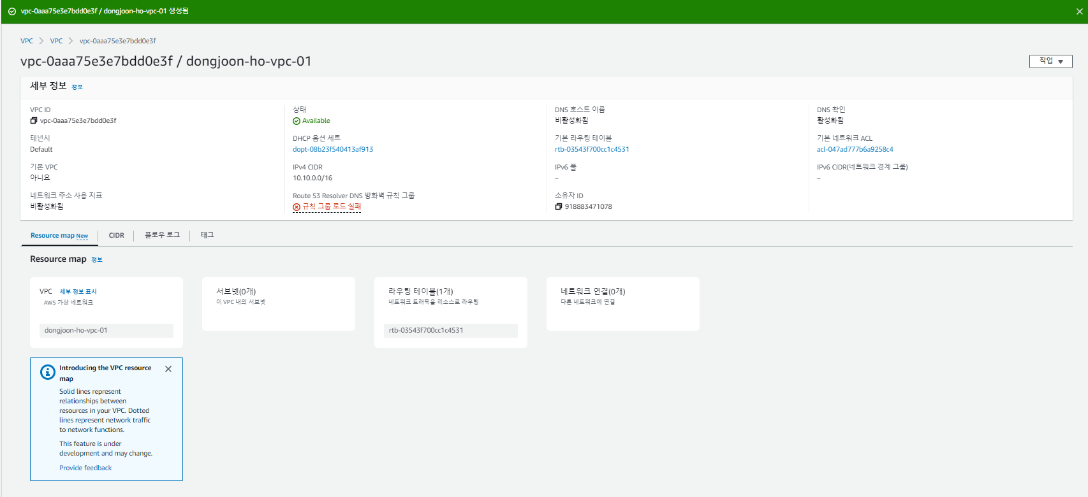Select dongjoon-ho-vpc-01 in the VPC card
This screenshot has width=1088, height=497.
[107, 330]
